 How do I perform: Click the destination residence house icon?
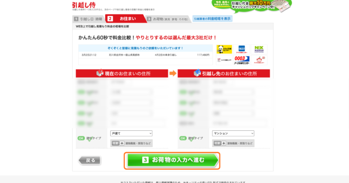tap(196, 73)
